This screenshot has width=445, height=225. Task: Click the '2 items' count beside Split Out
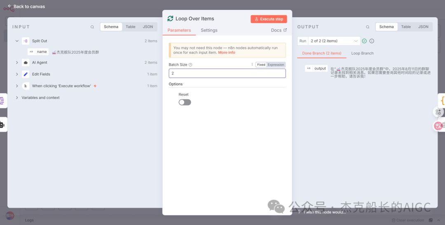click(151, 41)
